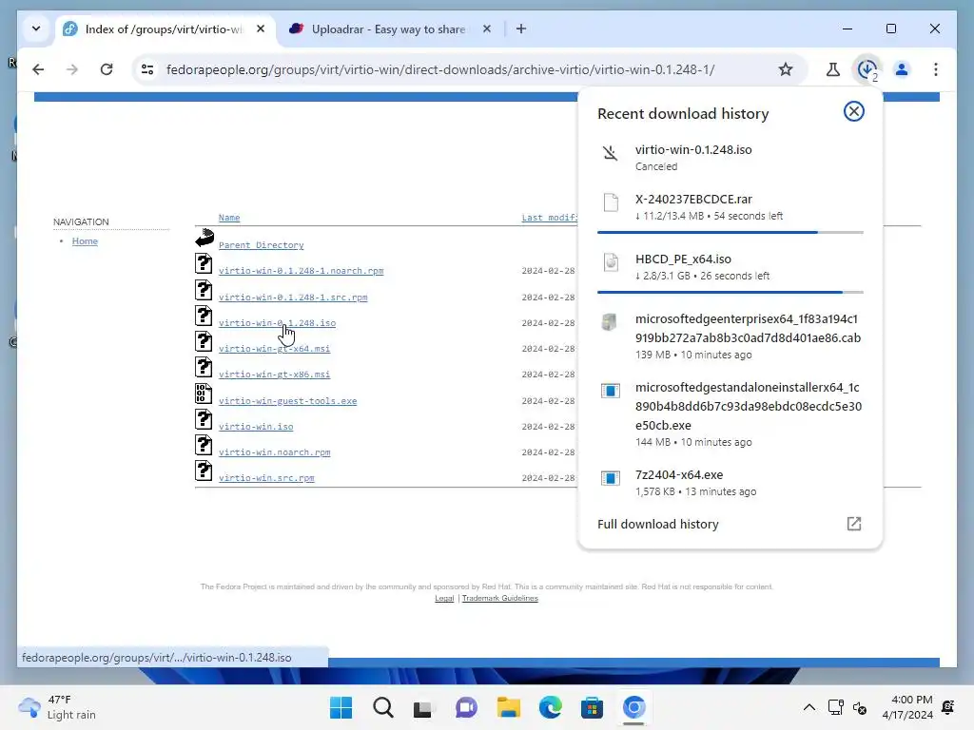Image resolution: width=974 pixels, height=730 pixels.
Task: Click the binary icon beside virtio-win-guest-tools.exe
Action: 204,394
